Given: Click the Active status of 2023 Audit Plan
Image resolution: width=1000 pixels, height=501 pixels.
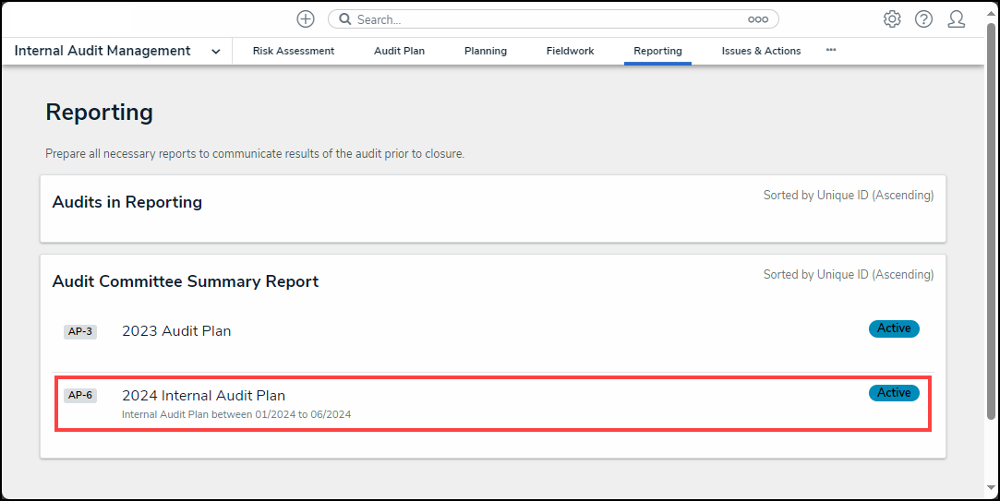Looking at the screenshot, I should coord(894,328).
